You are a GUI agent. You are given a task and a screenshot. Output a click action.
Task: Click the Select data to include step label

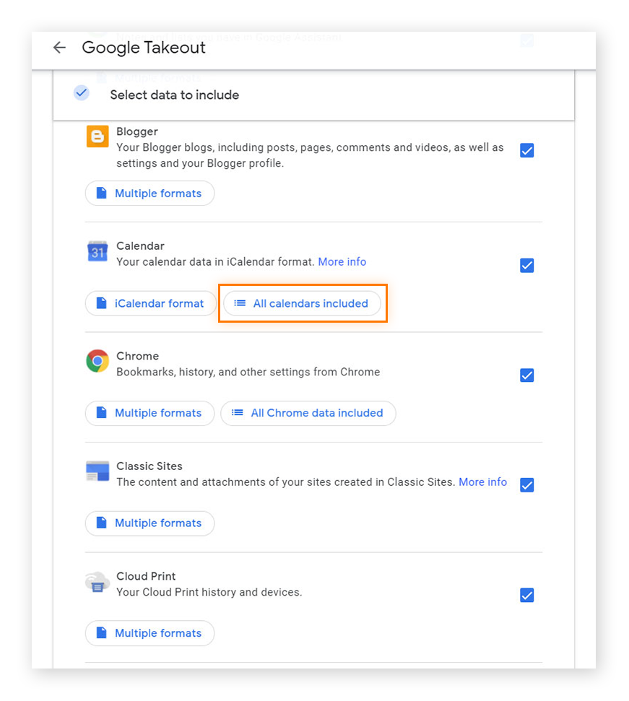click(x=174, y=95)
